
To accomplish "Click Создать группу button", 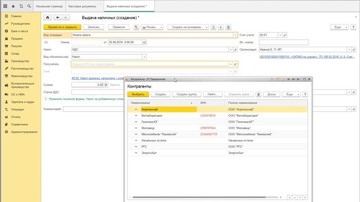I will 186,94.
